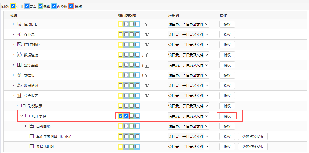
Task: Open 应用到 dropdown for 多样式地图 row
Action: [188, 147]
